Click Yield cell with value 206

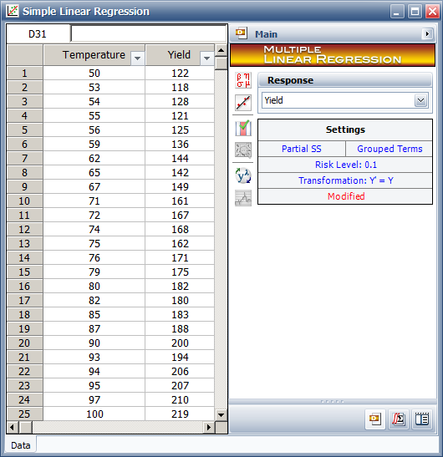click(180, 372)
